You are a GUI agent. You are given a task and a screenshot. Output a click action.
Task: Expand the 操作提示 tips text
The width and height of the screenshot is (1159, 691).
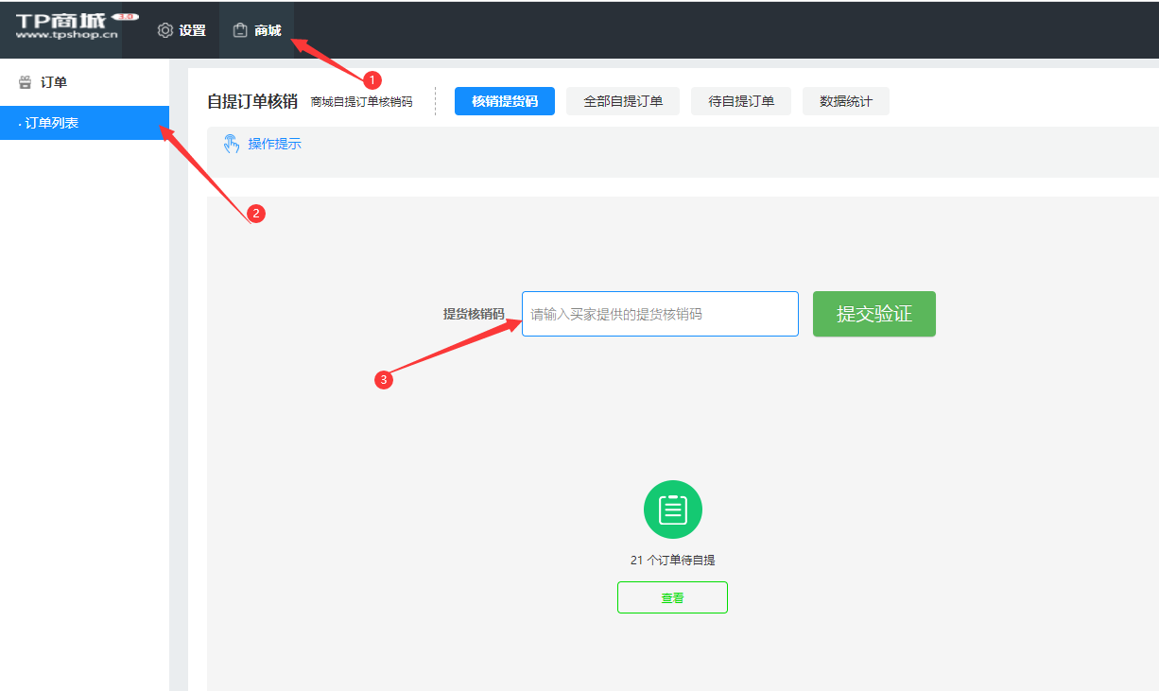(274, 144)
